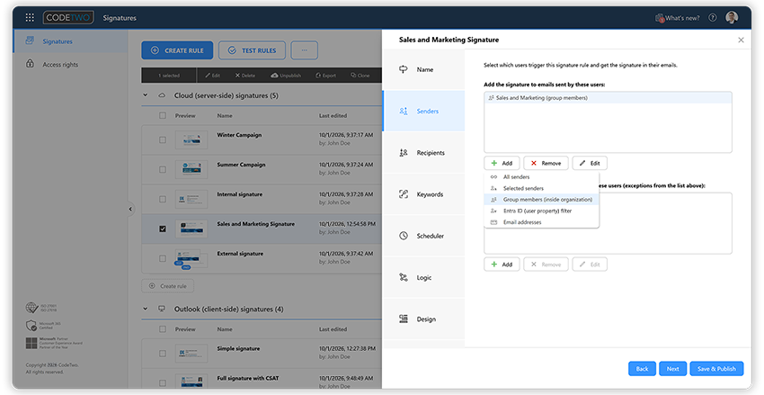The width and height of the screenshot is (764, 395).
Task: Click the What's new notification icon
Action: 660,18
